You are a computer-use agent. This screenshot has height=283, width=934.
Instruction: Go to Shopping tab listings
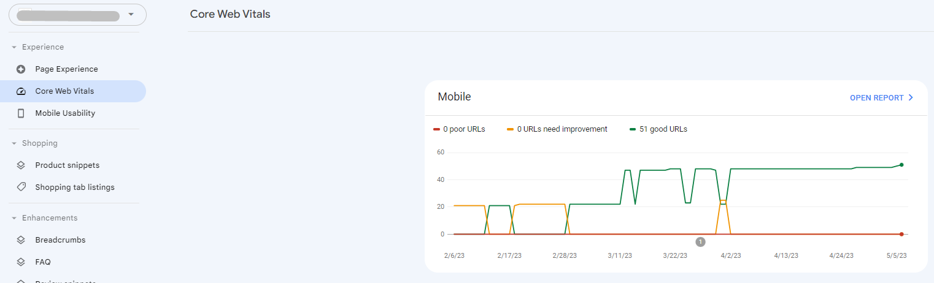pos(74,187)
